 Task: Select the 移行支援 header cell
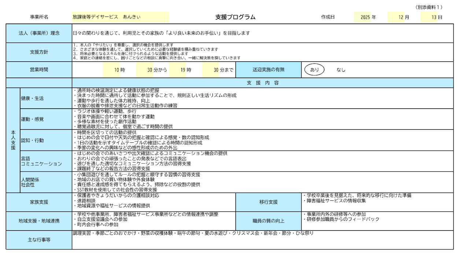point(268,202)
